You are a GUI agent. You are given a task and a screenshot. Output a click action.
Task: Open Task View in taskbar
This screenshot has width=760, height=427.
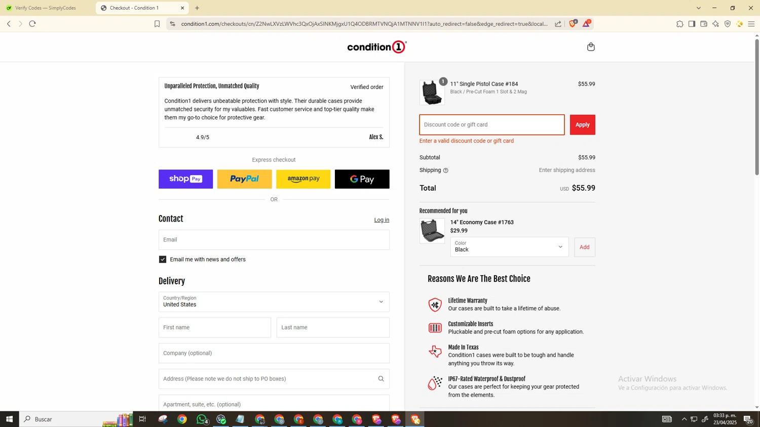click(142, 419)
